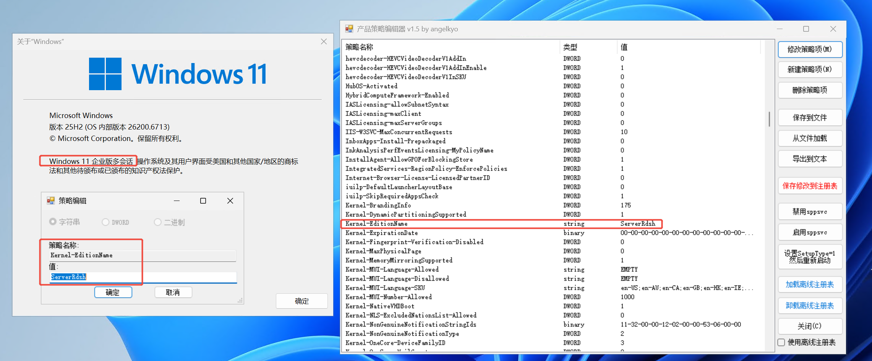This screenshot has height=361, width=872.
Task: Enable the 使用离线注册表 checkbox
Action: (x=782, y=342)
